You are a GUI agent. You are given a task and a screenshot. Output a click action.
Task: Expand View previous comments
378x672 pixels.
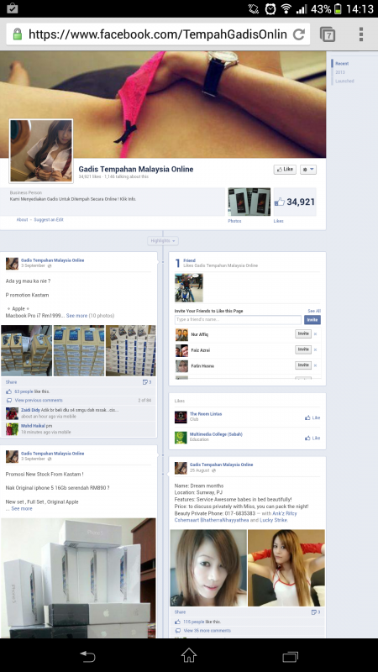click(39, 401)
